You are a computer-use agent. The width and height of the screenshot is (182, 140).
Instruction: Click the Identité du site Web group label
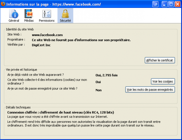pyautogui.click(x=20, y=29)
